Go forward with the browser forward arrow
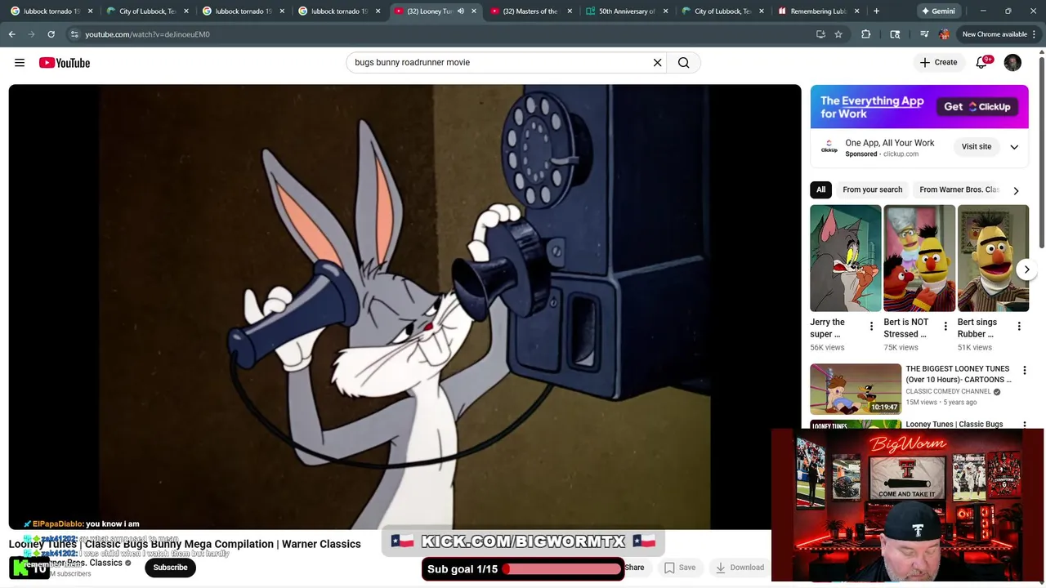This screenshot has height=588, width=1046. point(31,34)
